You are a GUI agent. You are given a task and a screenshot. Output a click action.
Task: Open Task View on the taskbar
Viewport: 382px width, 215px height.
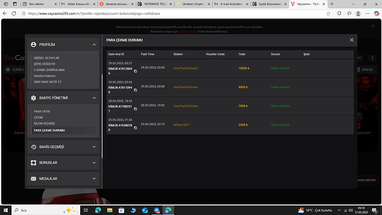tap(86, 210)
